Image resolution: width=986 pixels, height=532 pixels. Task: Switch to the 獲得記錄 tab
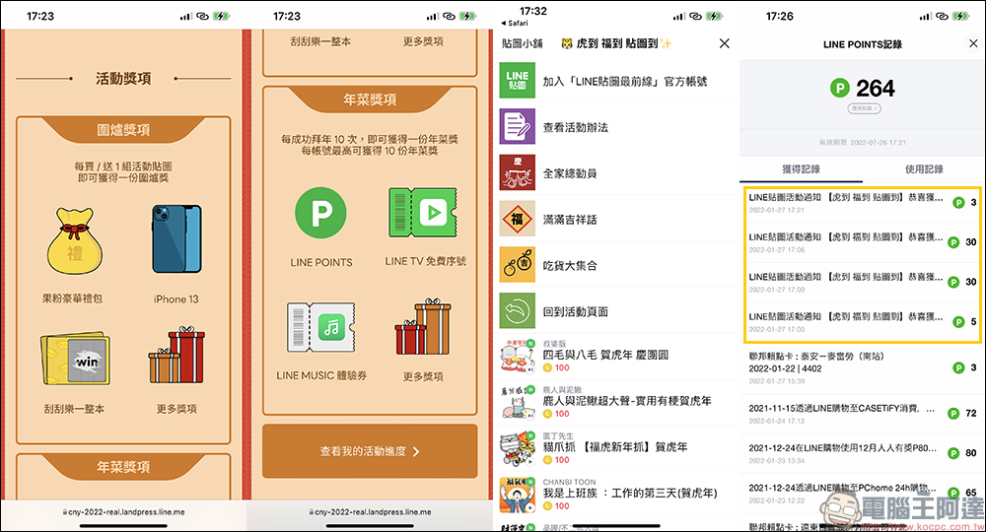click(801, 168)
